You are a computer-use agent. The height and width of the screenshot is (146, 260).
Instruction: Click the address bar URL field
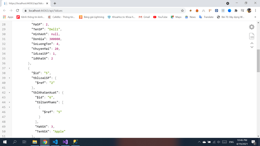(x=103, y=11)
